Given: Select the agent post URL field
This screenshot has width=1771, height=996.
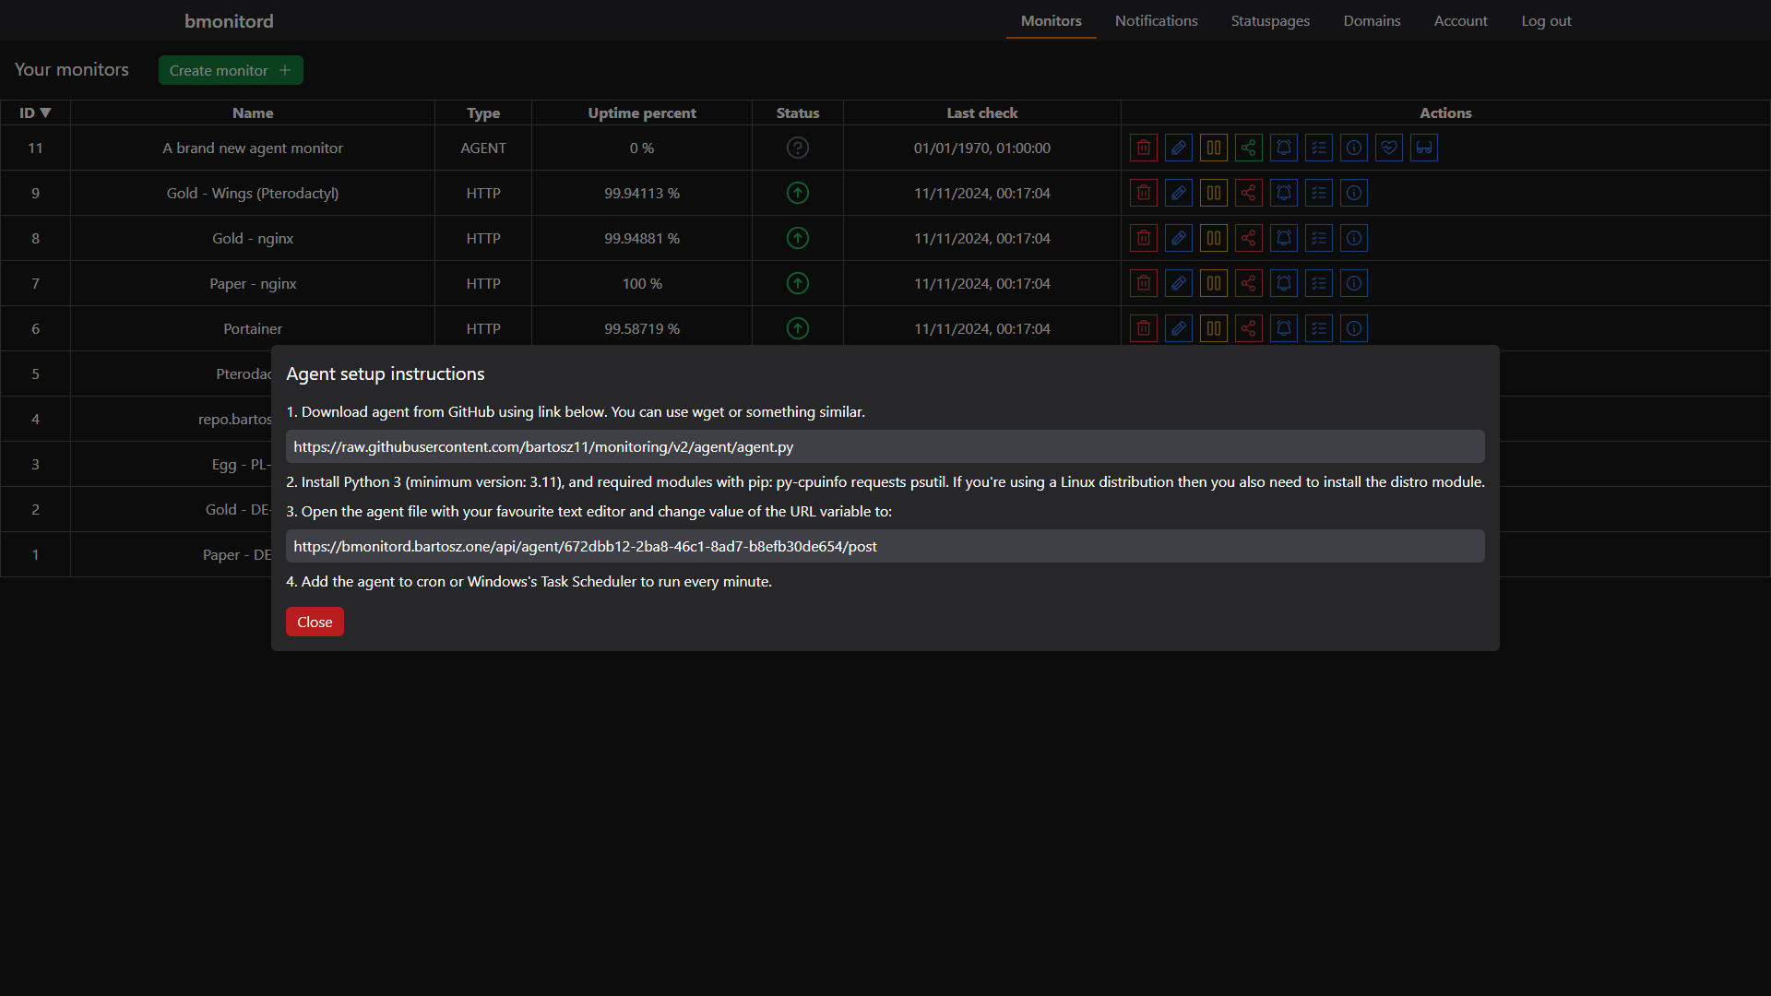Looking at the screenshot, I should tap(885, 546).
